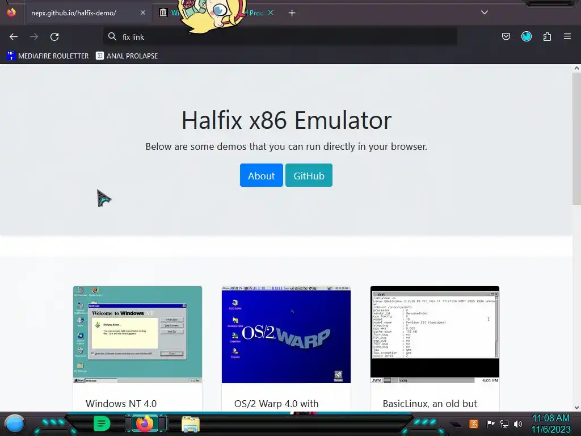Go back with the browser back arrow
The height and width of the screenshot is (436, 581).
pos(14,37)
